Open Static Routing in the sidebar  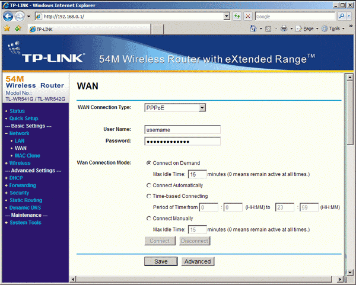(26, 200)
